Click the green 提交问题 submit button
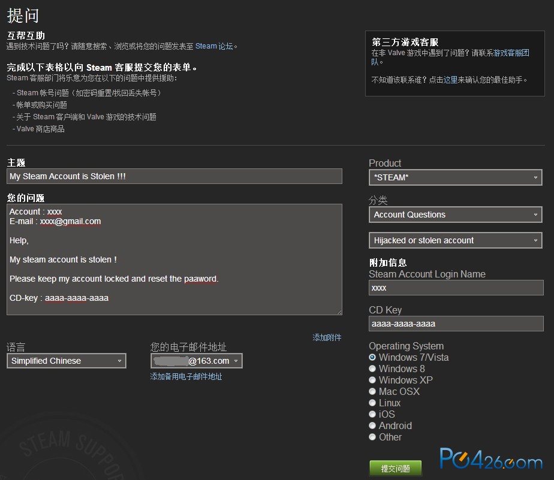Image resolution: width=554 pixels, height=480 pixels. [x=395, y=469]
